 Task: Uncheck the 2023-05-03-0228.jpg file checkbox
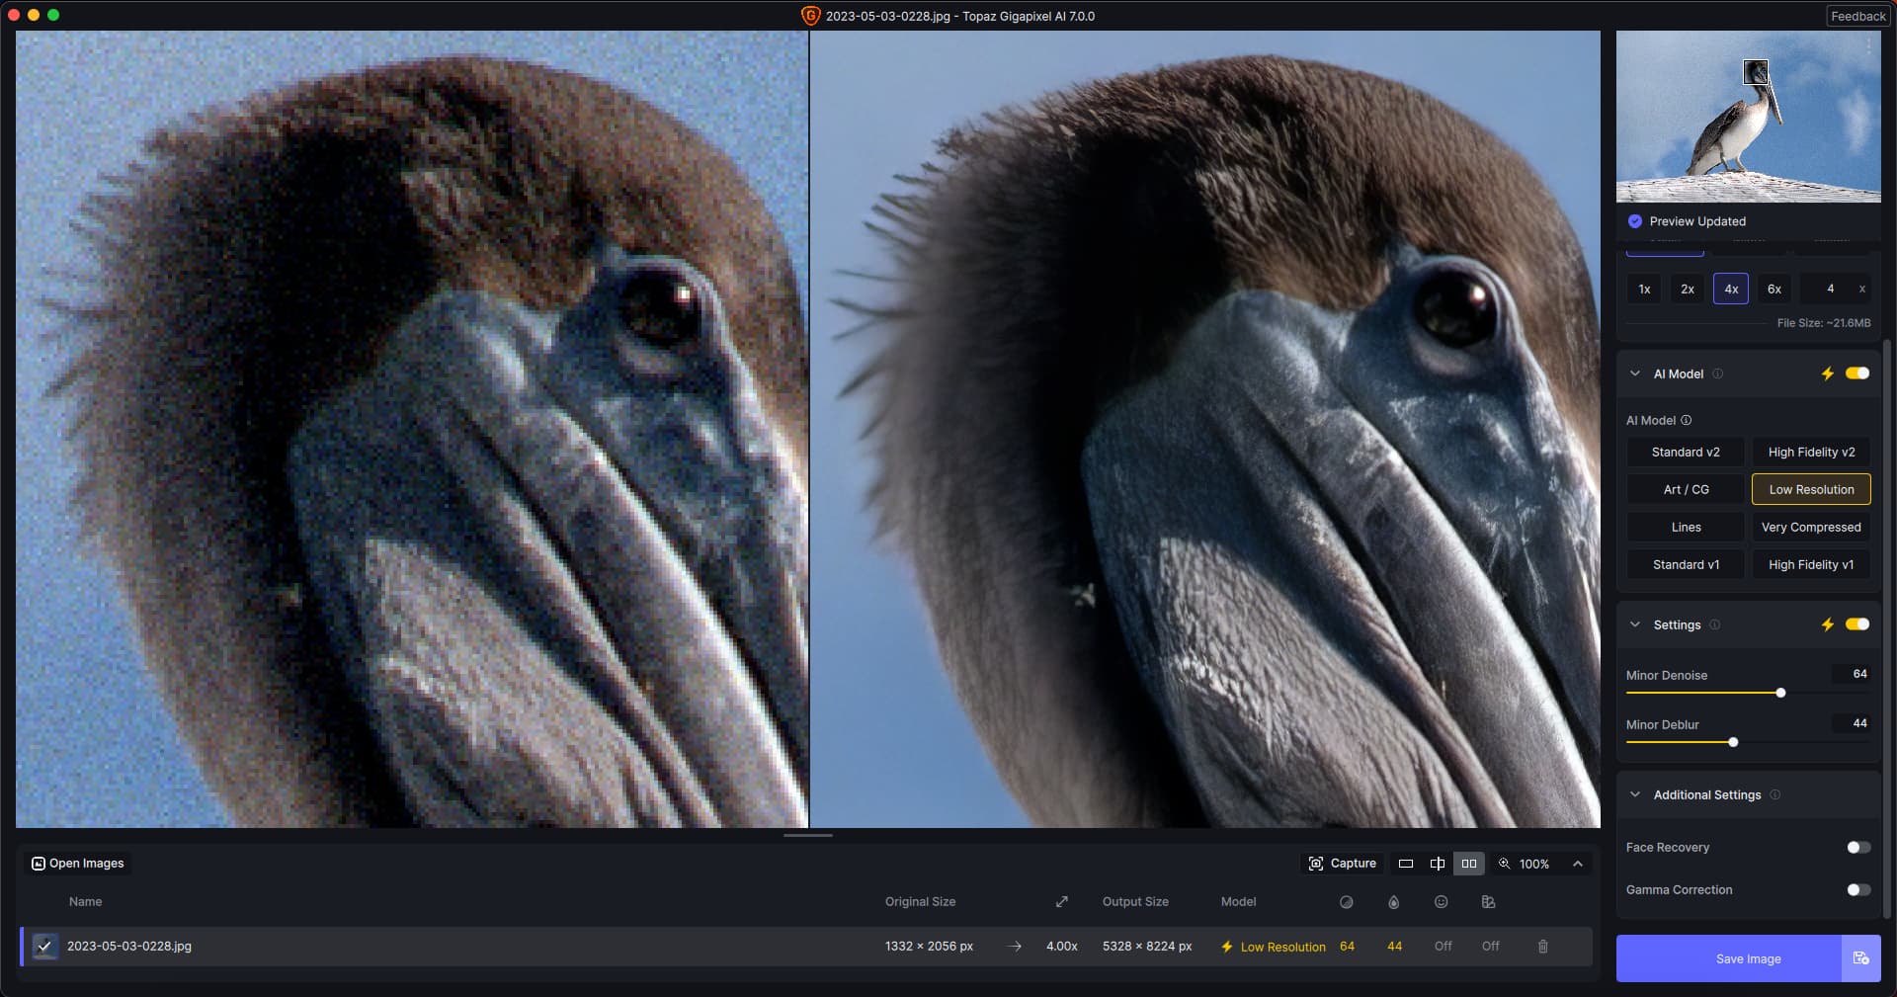(x=44, y=947)
